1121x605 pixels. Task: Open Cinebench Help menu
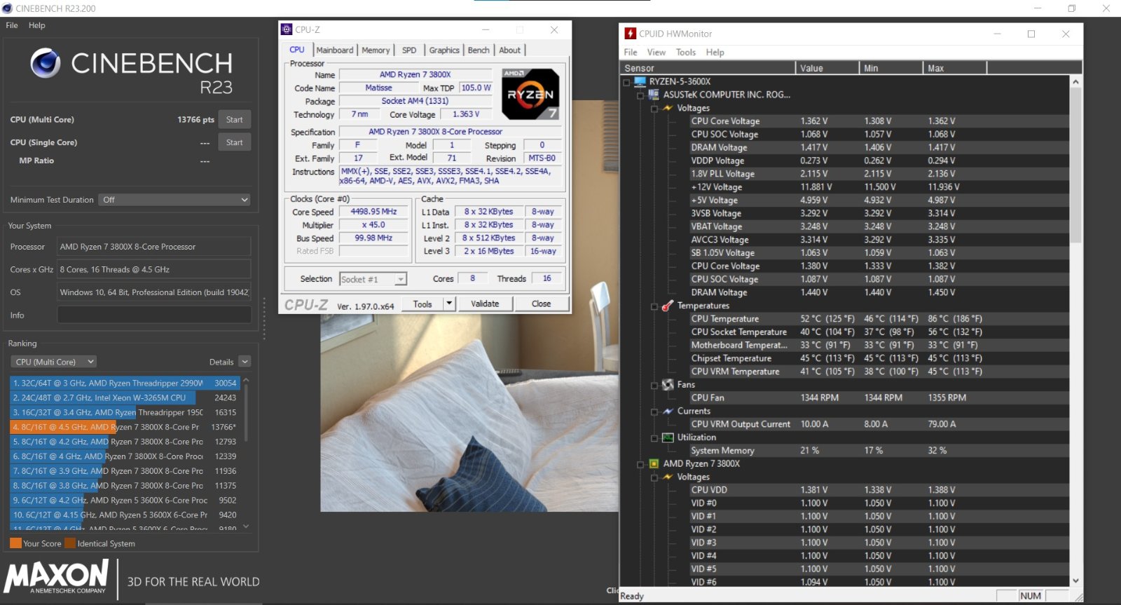(x=36, y=25)
